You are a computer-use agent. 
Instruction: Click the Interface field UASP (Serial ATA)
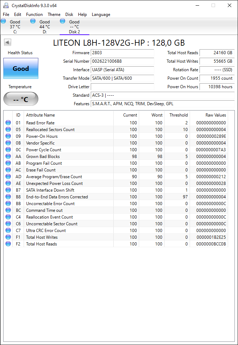(123, 70)
